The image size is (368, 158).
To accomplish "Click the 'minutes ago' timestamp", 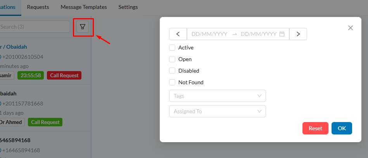I will 14,66.
